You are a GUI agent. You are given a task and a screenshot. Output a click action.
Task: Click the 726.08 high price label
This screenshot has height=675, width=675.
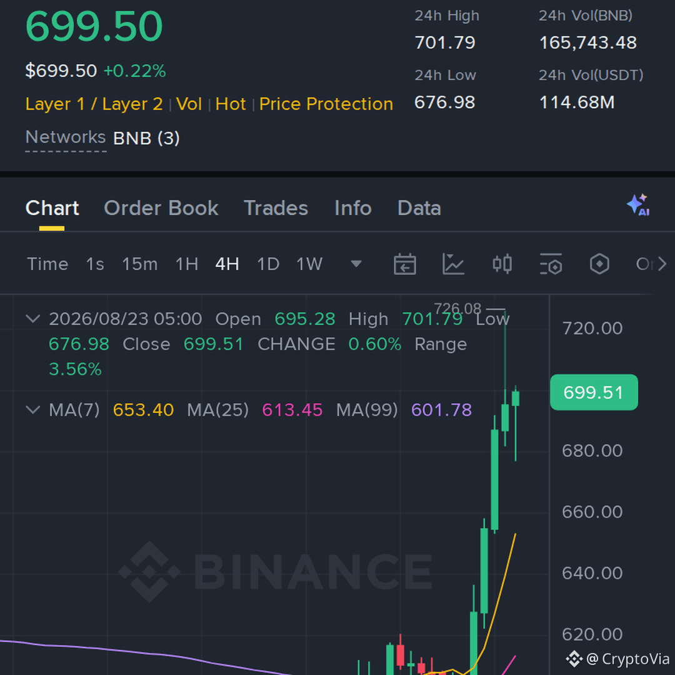coord(457,309)
